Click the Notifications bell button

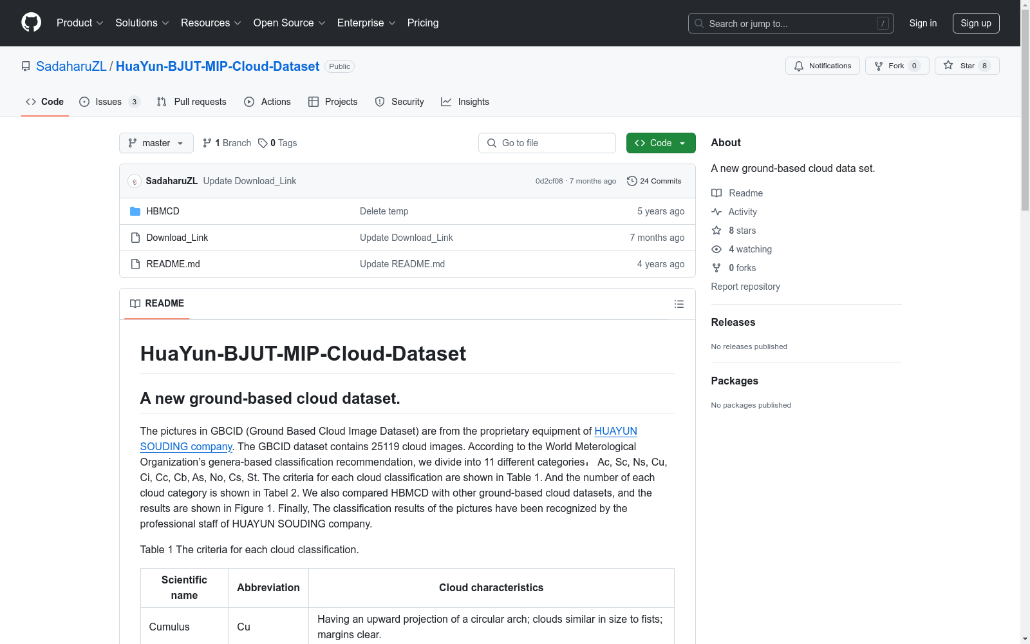click(x=822, y=66)
